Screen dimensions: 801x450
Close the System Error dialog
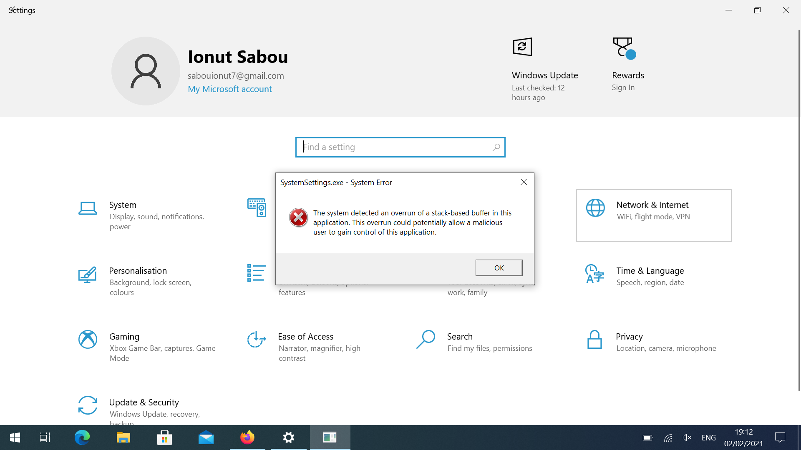tap(524, 182)
